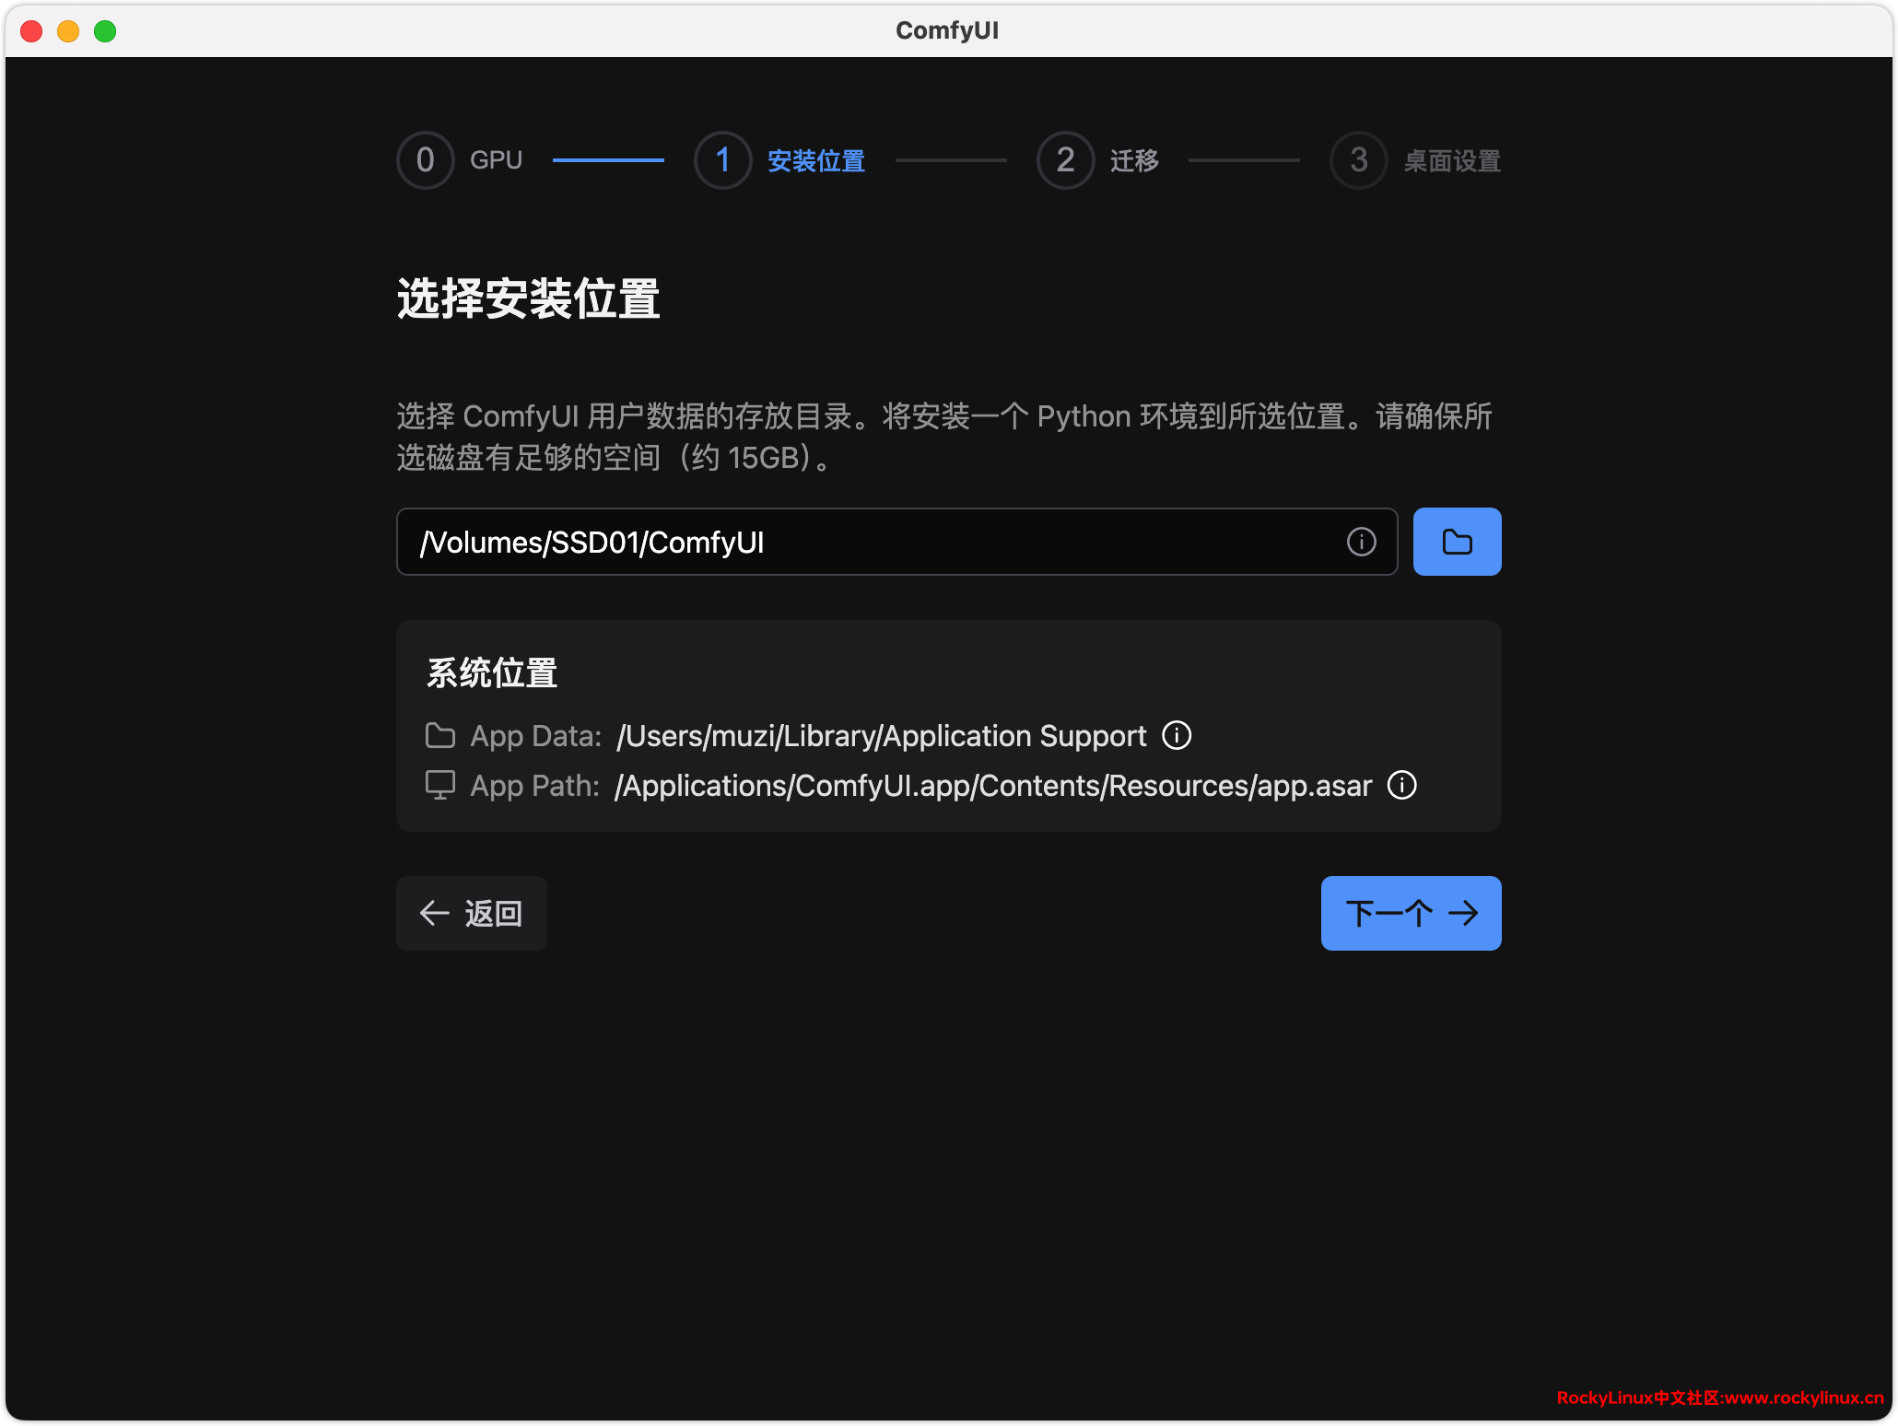Click step 1 circle in wizard
This screenshot has width=1898, height=1426.
point(722,160)
